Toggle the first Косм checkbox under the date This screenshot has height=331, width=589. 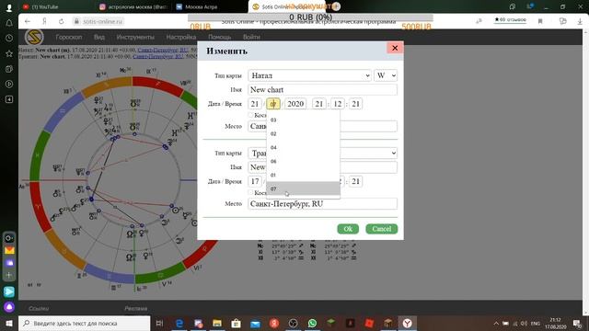coord(250,115)
